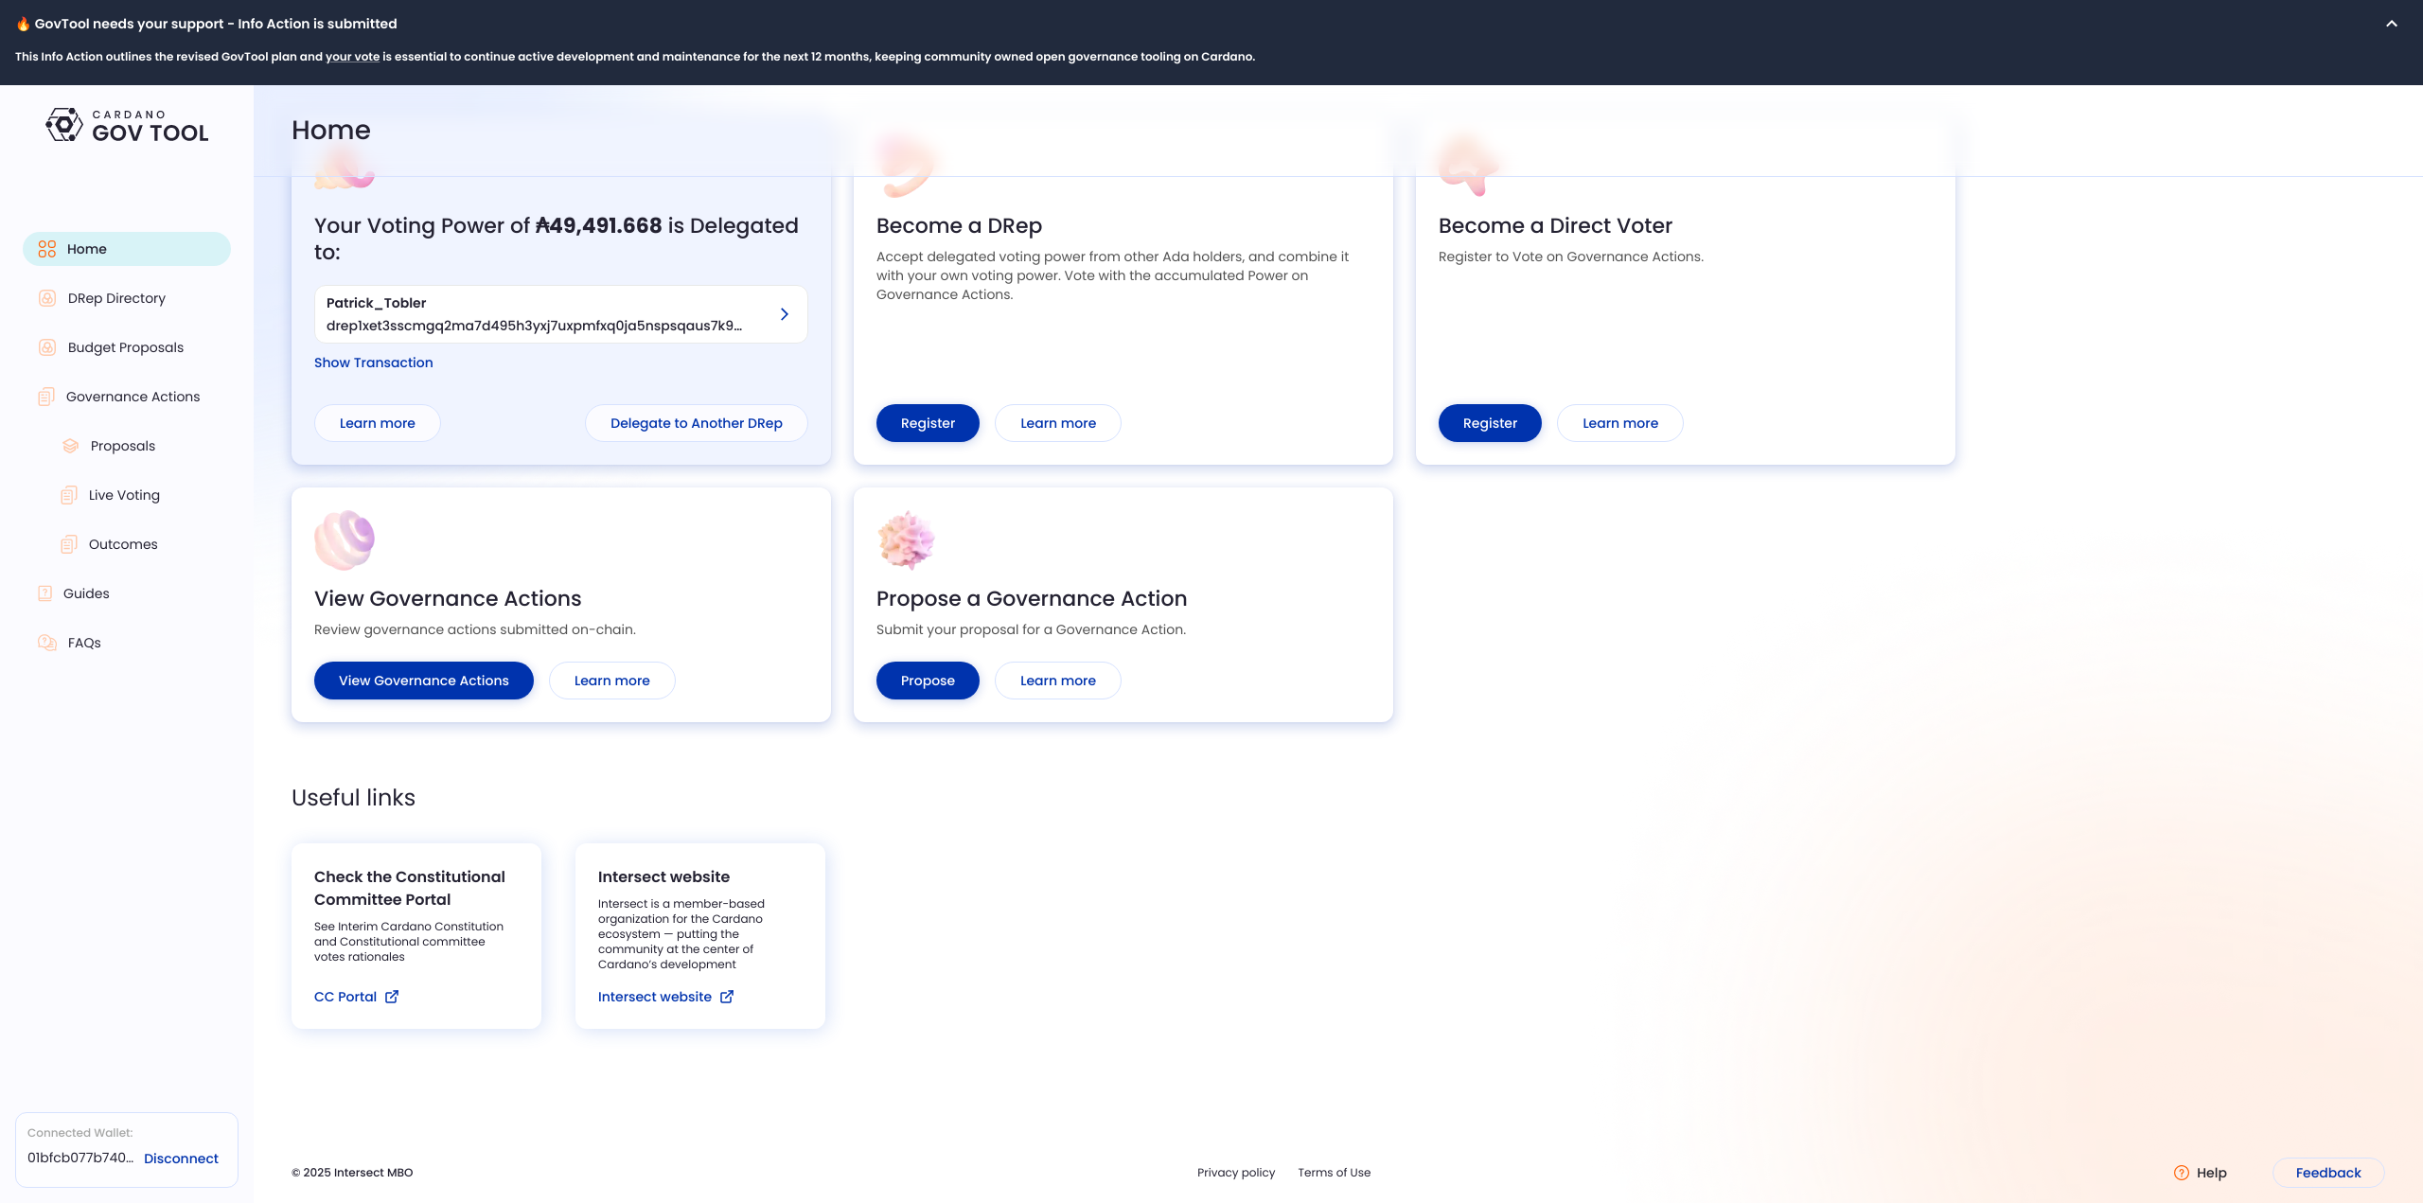Open the Outcomes menu item
This screenshot has height=1203, width=2423.
(x=123, y=544)
